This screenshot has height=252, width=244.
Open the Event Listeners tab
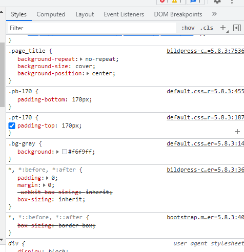point(124,14)
